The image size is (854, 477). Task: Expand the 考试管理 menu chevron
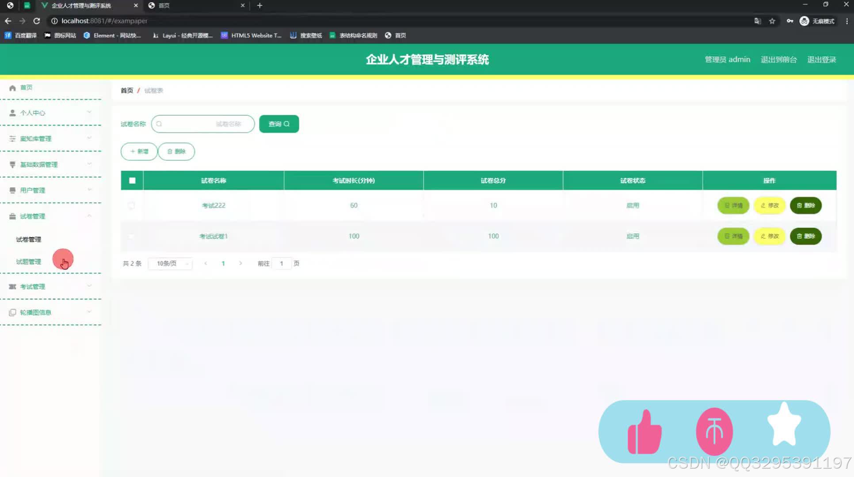pos(89,286)
